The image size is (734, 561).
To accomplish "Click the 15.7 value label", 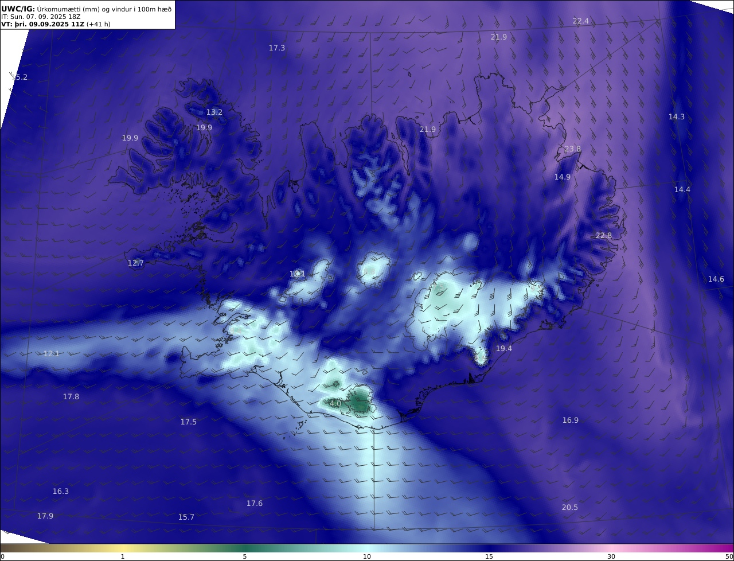I will point(186,517).
